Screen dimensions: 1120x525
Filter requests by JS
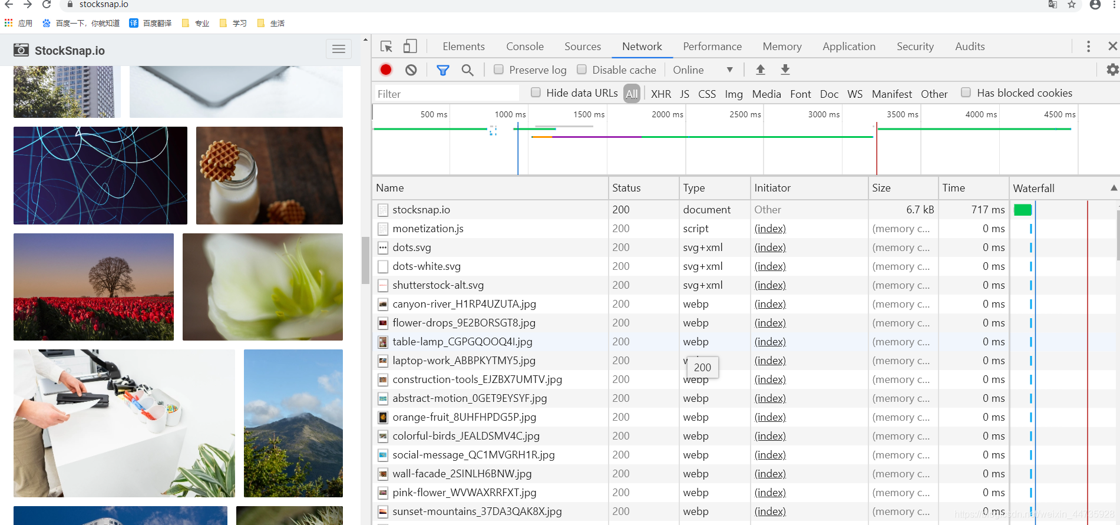tap(685, 94)
